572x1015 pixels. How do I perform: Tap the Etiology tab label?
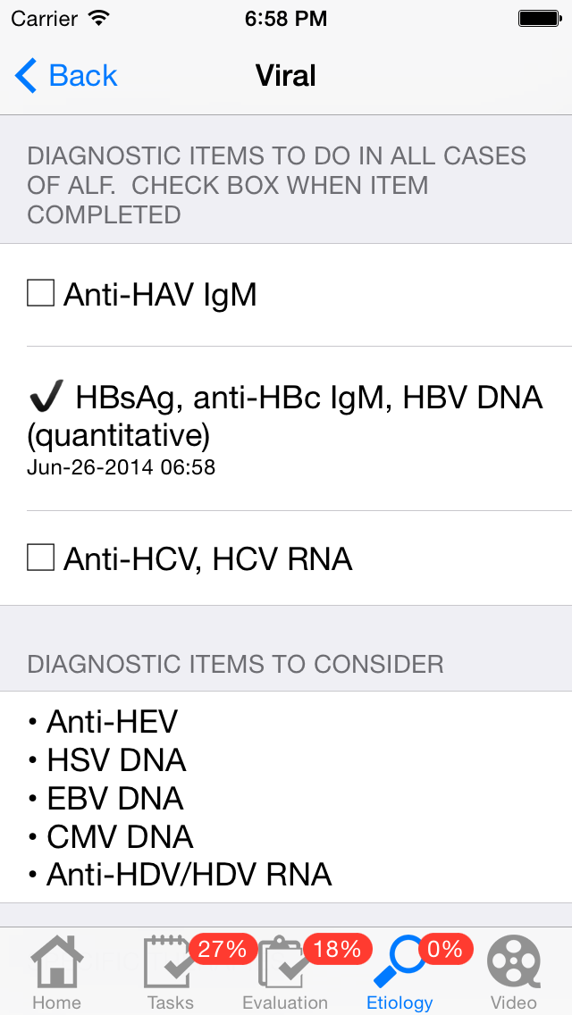pyautogui.click(x=400, y=1002)
